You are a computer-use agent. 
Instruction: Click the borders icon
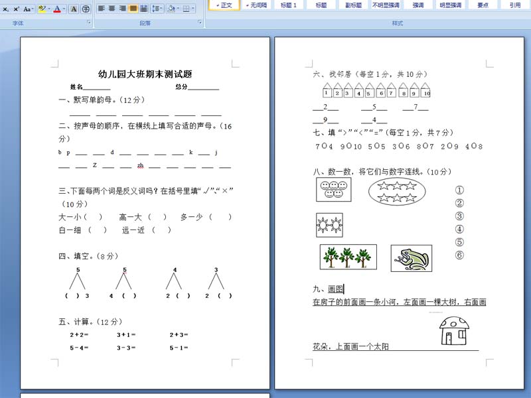pyautogui.click(x=186, y=9)
